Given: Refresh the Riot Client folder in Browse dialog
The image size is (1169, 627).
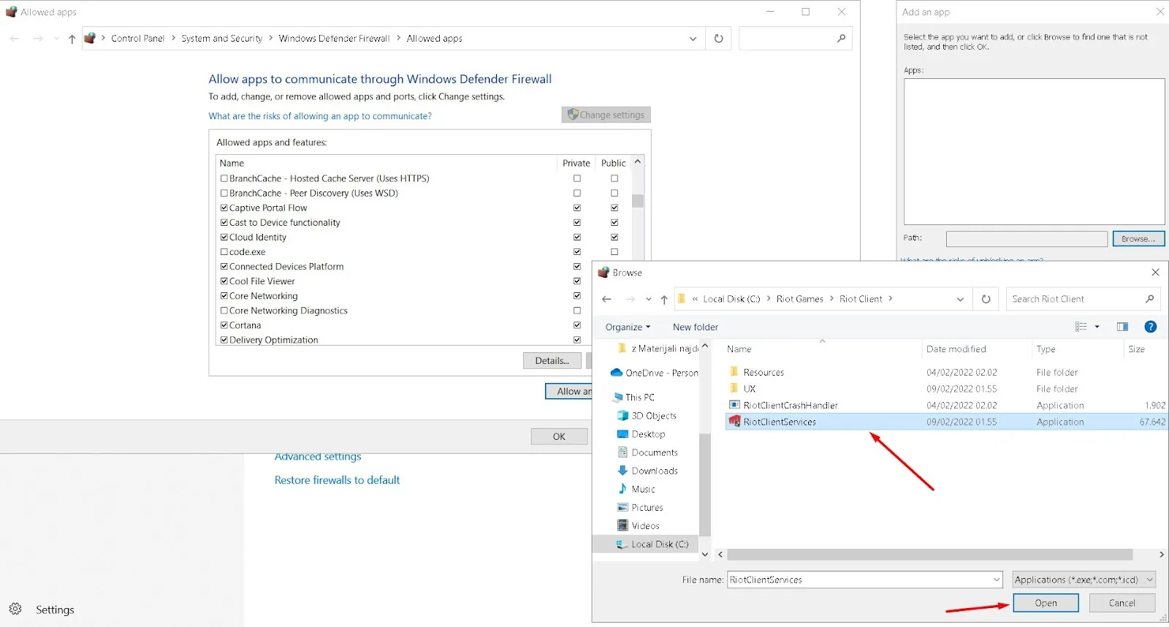Looking at the screenshot, I should pyautogui.click(x=986, y=299).
